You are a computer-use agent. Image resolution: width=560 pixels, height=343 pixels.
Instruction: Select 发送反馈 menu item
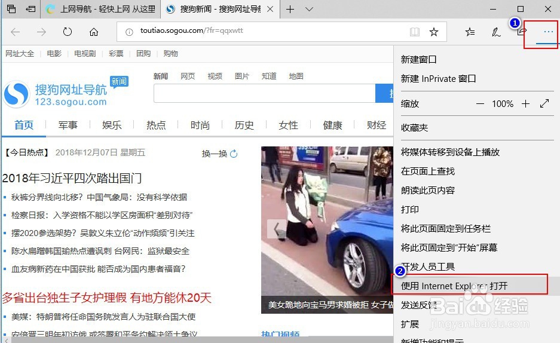418,305
